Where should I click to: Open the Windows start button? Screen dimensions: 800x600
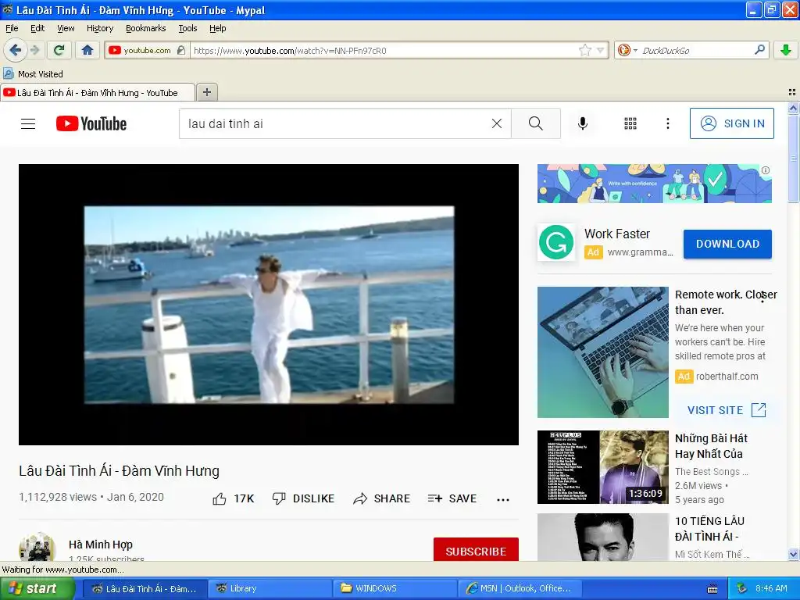(37, 588)
